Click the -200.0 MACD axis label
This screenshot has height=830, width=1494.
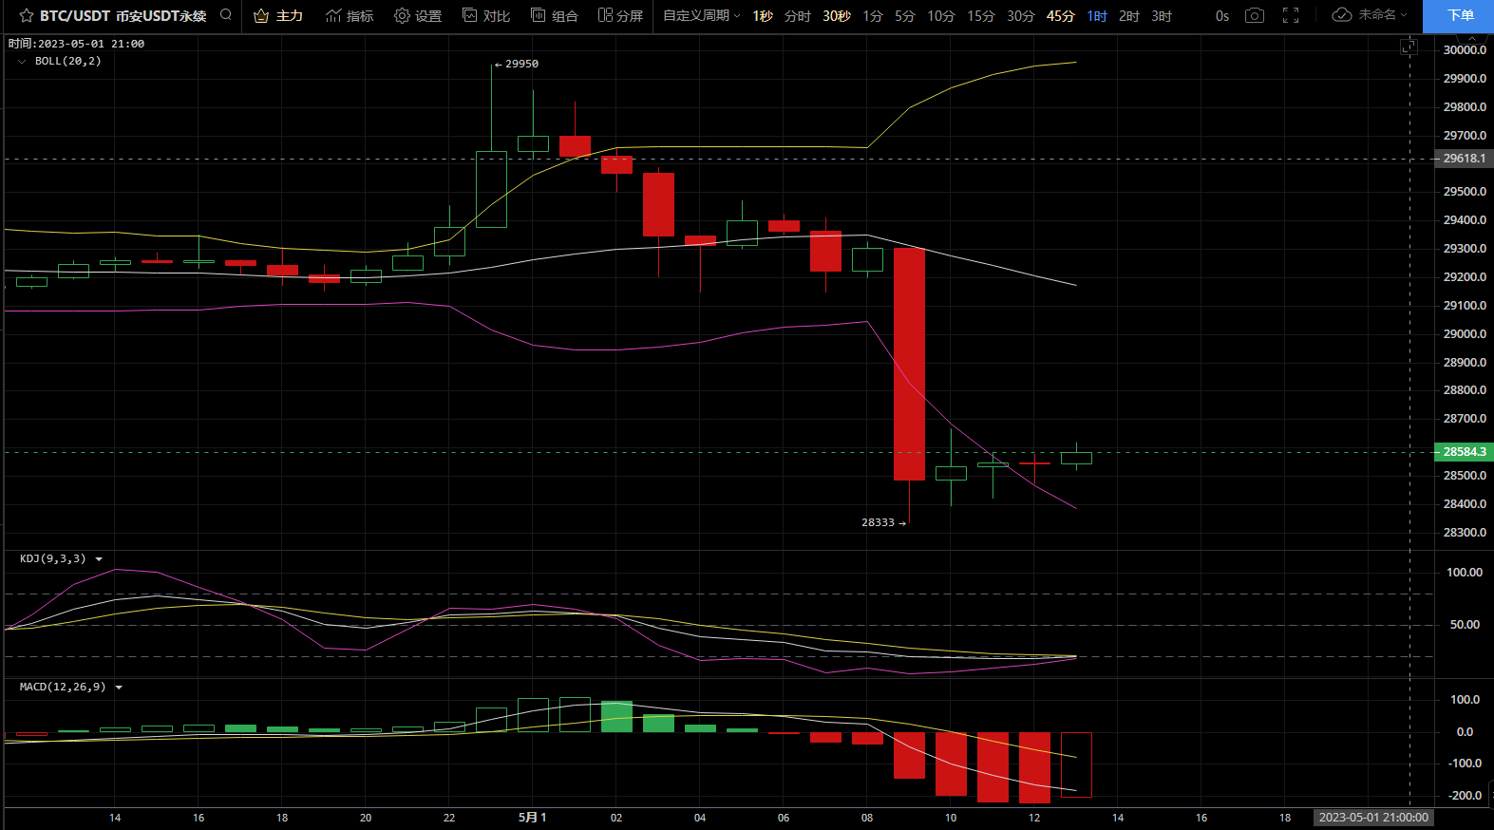pos(1466,796)
